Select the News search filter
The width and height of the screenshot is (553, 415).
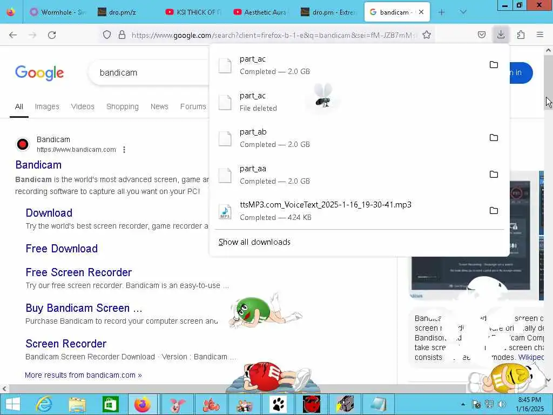(159, 106)
